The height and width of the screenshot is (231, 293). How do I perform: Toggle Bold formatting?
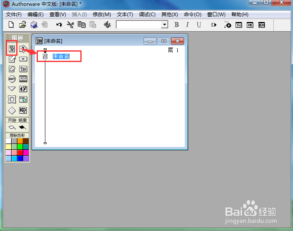[x=176, y=25]
